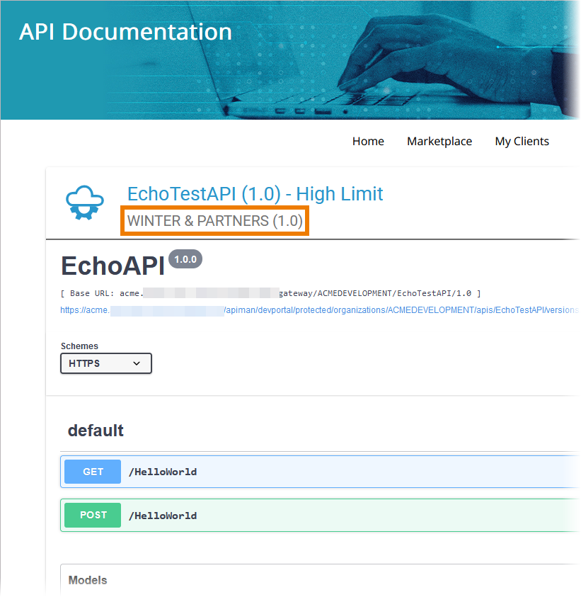Click the API Documentation banner heading
Screen dimensions: 581x597
coord(125,32)
